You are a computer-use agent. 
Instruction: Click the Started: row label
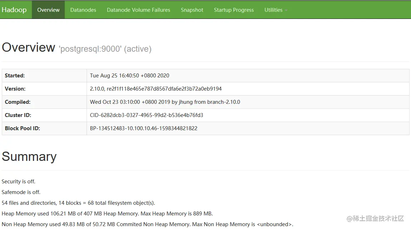pos(15,76)
